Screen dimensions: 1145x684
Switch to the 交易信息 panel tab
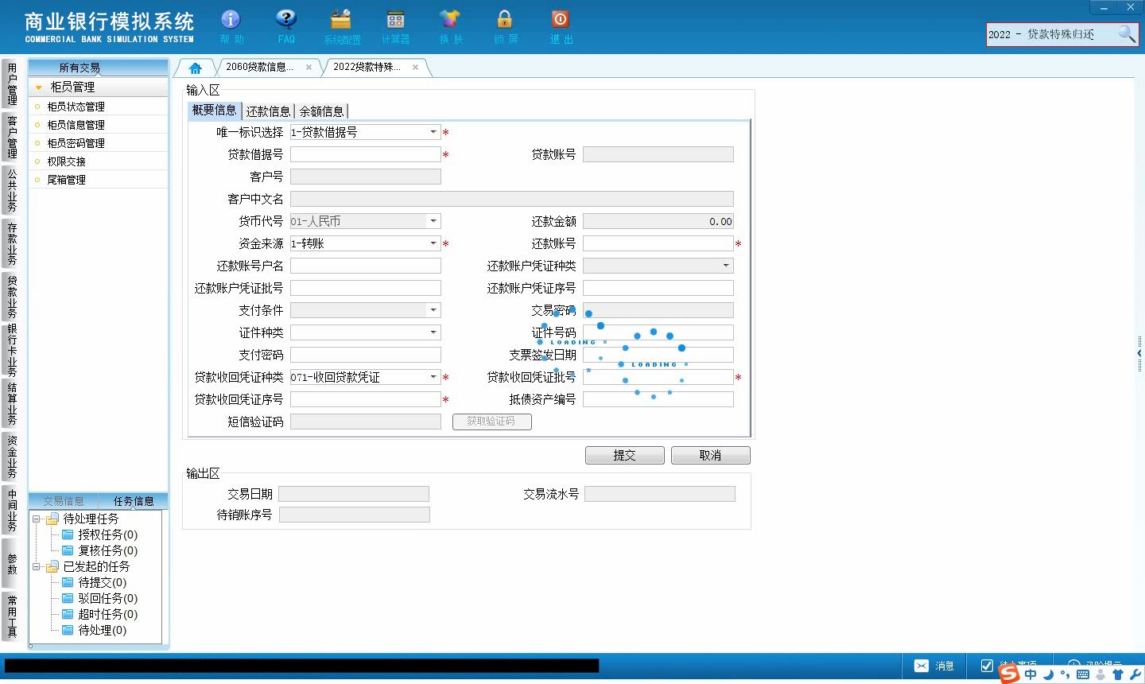click(64, 501)
